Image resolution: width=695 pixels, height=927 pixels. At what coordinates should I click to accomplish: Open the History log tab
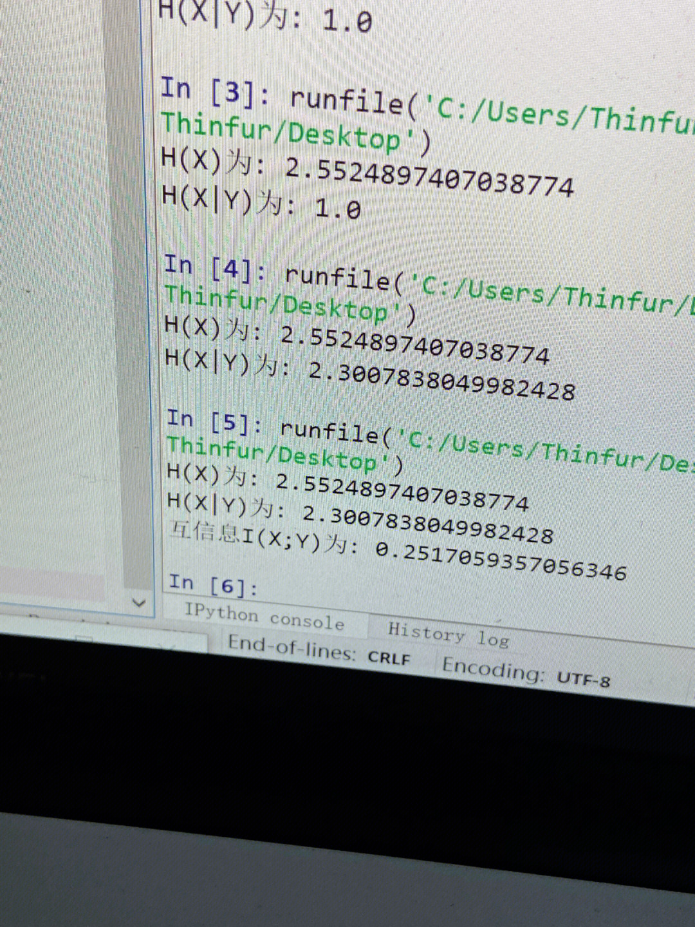(449, 634)
